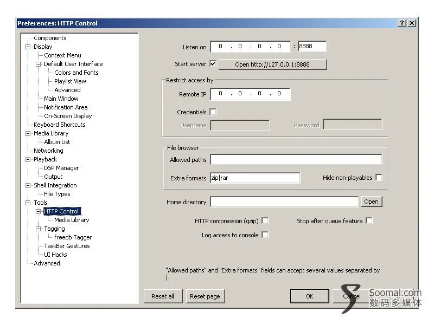Go to Keyboard Shortcuts page
The height and width of the screenshot is (325, 434).
60,125
